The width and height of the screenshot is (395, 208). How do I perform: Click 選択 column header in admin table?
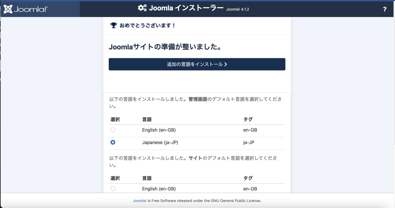tap(115, 120)
